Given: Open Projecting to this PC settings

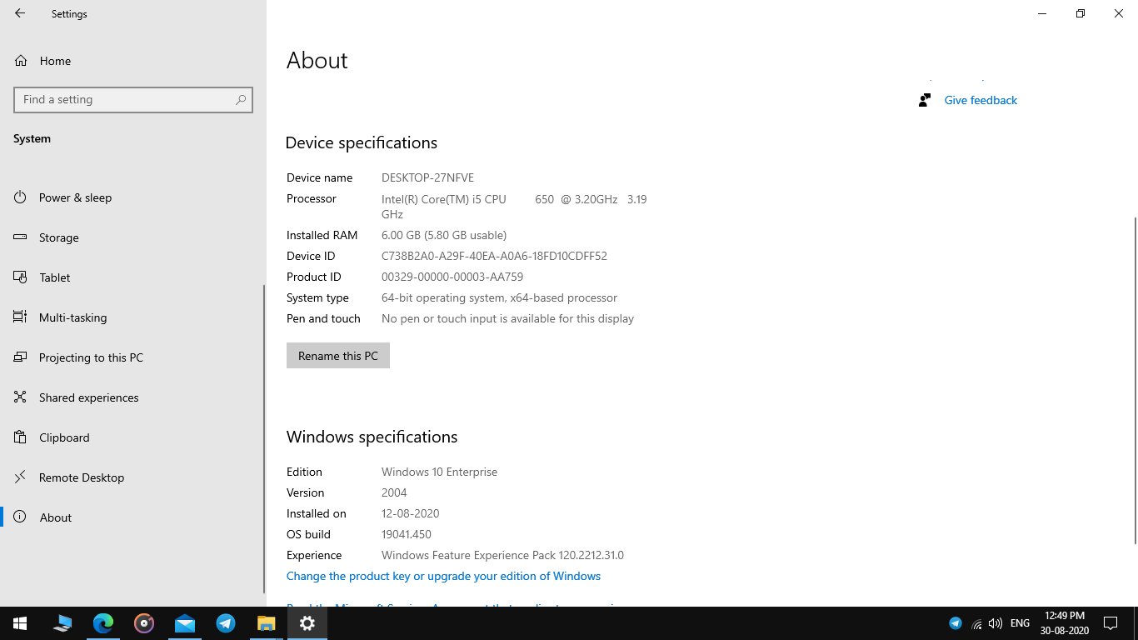Looking at the screenshot, I should 133,357.
